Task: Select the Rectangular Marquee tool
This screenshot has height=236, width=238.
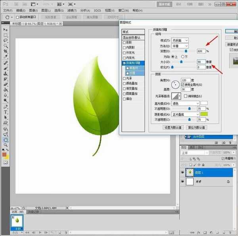Action: pyautogui.click(x=6, y=35)
